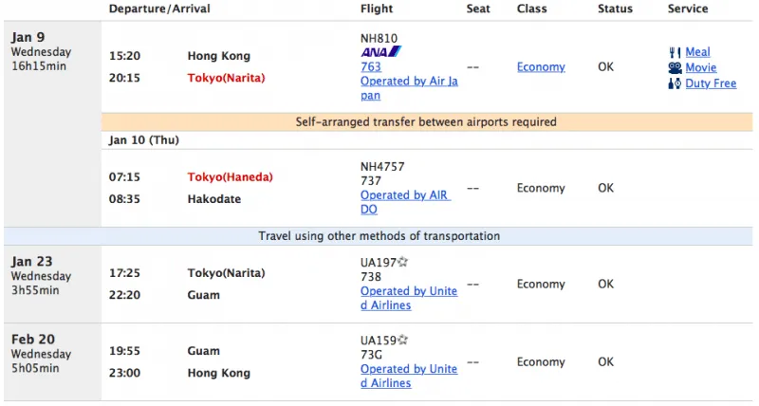Click the Movie camera icon
The width and height of the screenshot is (759, 406).
point(675,67)
